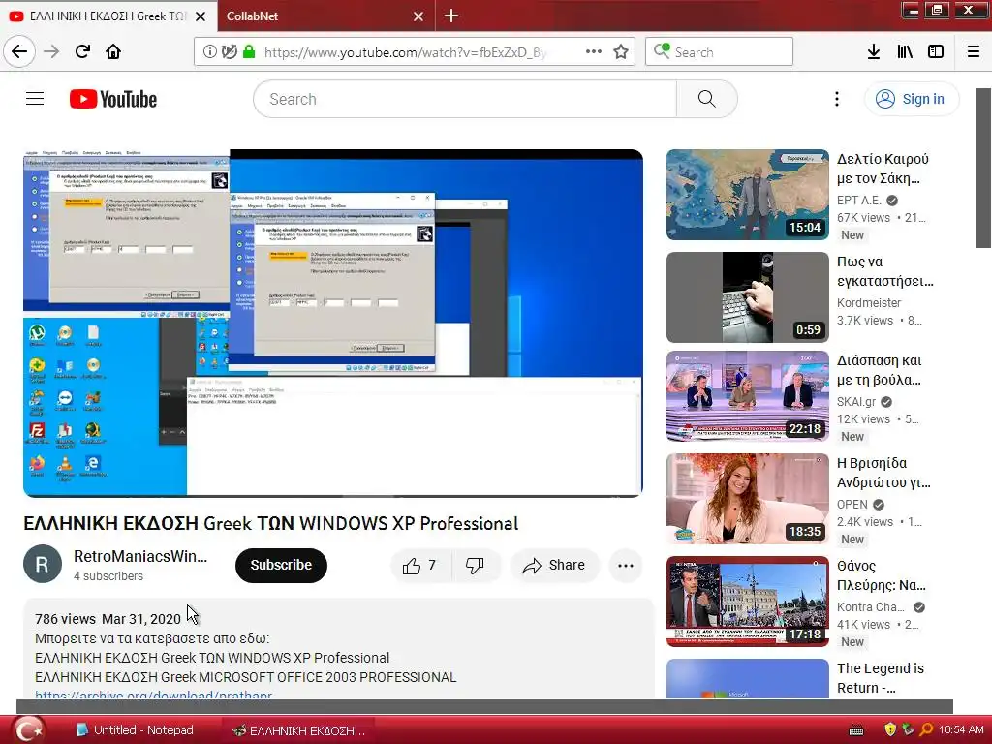Reload the current page
This screenshot has height=744, width=992.
(82, 51)
